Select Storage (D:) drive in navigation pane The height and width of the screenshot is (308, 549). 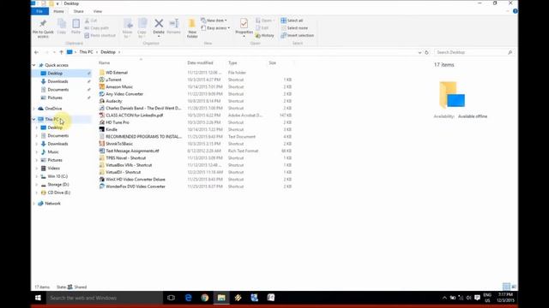(58, 185)
